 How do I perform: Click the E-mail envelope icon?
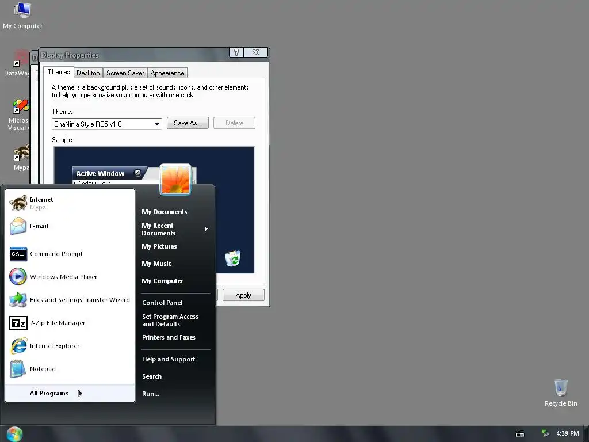(18, 226)
